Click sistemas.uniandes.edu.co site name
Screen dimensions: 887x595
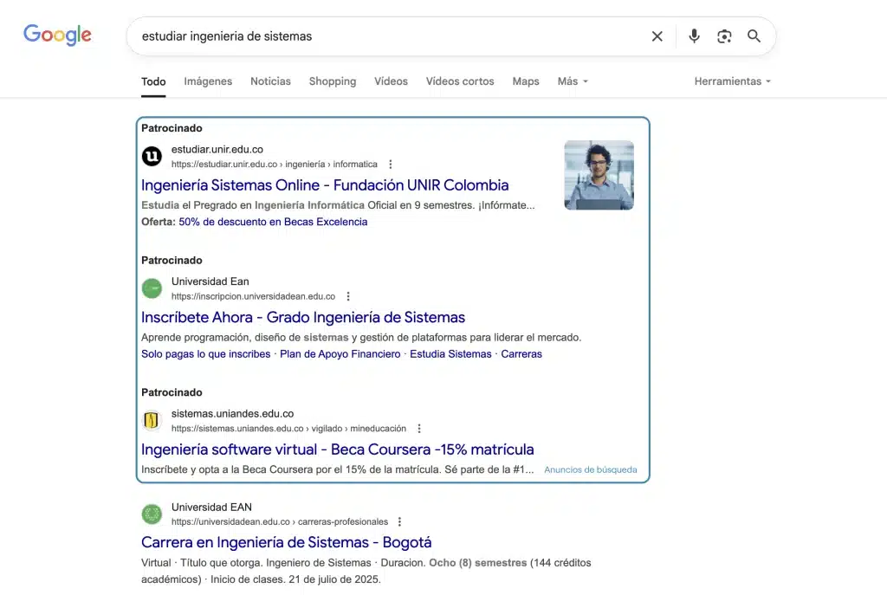232,413
